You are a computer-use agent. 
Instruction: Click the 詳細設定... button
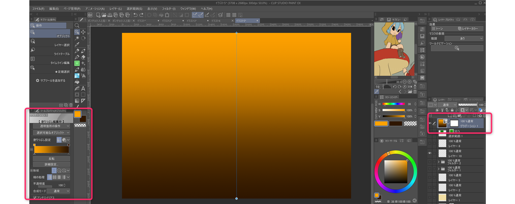point(51,165)
